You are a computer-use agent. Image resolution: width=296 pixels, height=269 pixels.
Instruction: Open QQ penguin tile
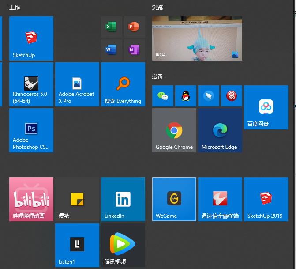[x=186, y=96]
